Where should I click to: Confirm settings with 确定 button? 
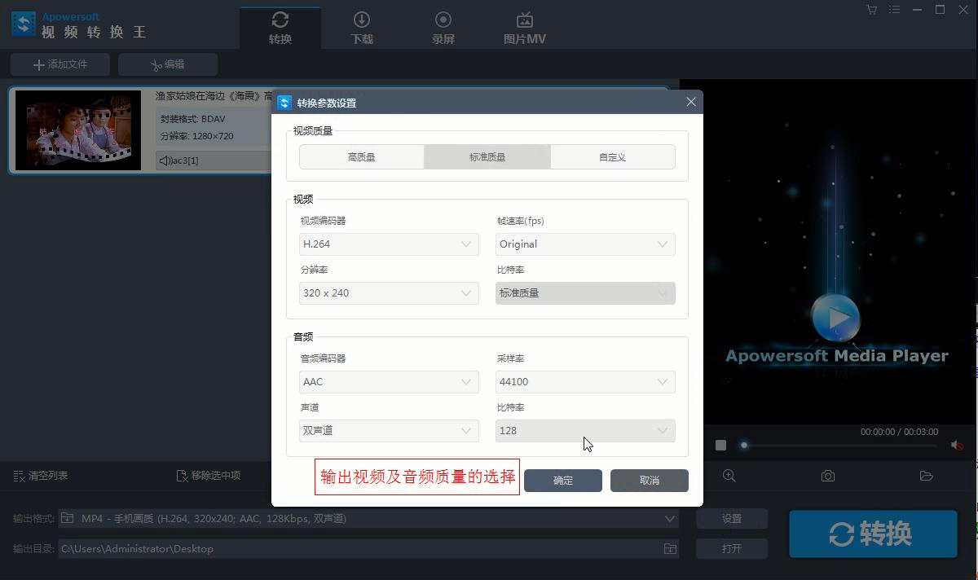click(563, 481)
